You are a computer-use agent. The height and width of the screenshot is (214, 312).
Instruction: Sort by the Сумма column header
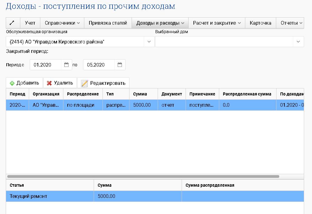click(x=140, y=94)
